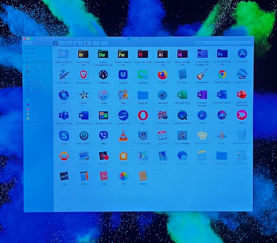Click the Share toolbar button
The width and height of the screenshot is (277, 243).
pyautogui.click(x=96, y=43)
